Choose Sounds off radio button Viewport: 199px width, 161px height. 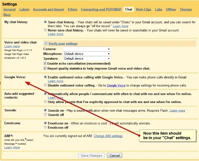tap(45, 115)
